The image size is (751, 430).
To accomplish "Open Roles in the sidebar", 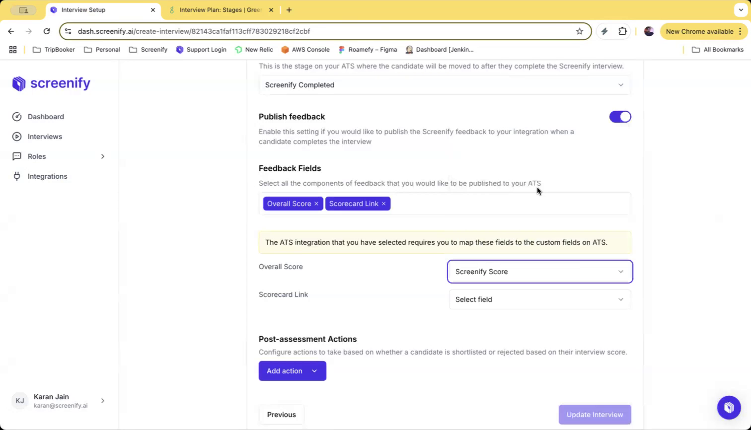I will point(37,156).
